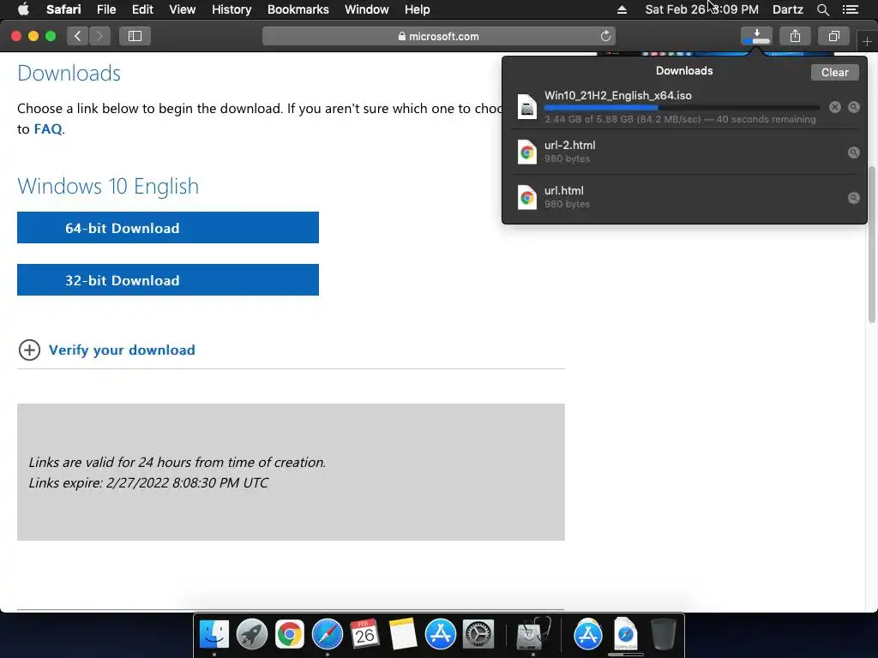Click the Win10 ISO download progress bar
Image resolution: width=878 pixels, height=658 pixels.
(682, 107)
